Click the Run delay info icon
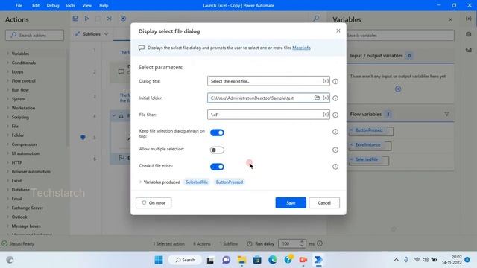The image size is (477, 268). click(x=320, y=243)
